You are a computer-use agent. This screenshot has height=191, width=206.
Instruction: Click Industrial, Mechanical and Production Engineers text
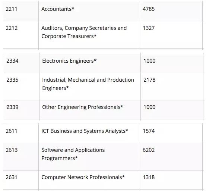[x=88, y=84]
